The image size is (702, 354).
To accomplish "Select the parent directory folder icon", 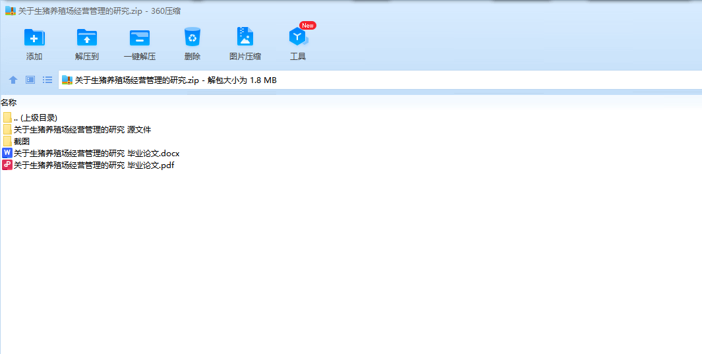I will [7, 118].
